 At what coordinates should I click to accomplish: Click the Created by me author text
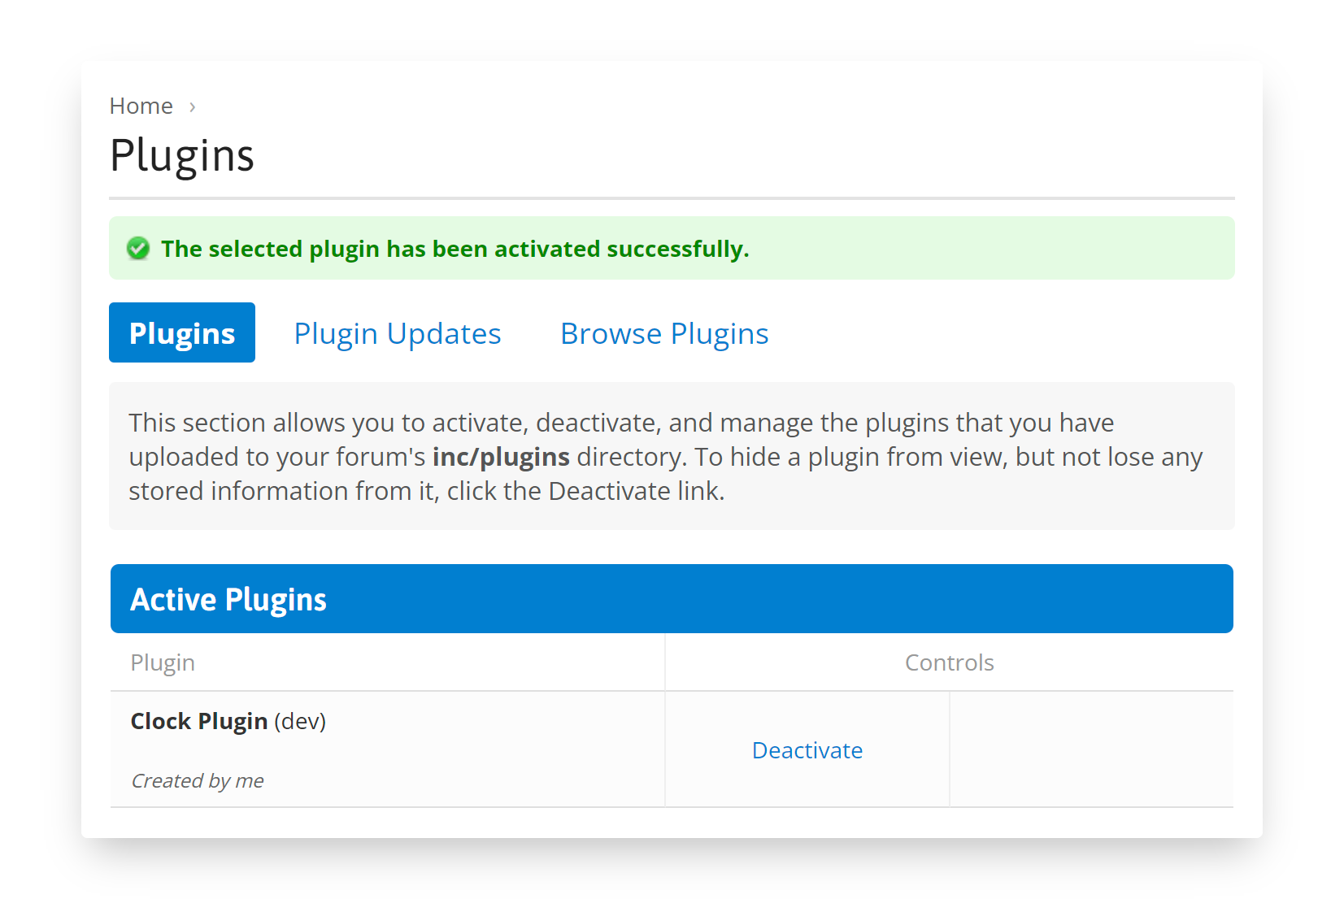tap(196, 780)
